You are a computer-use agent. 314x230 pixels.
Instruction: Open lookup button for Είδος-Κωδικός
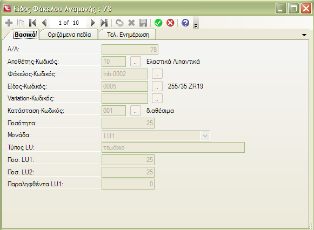tap(157, 86)
